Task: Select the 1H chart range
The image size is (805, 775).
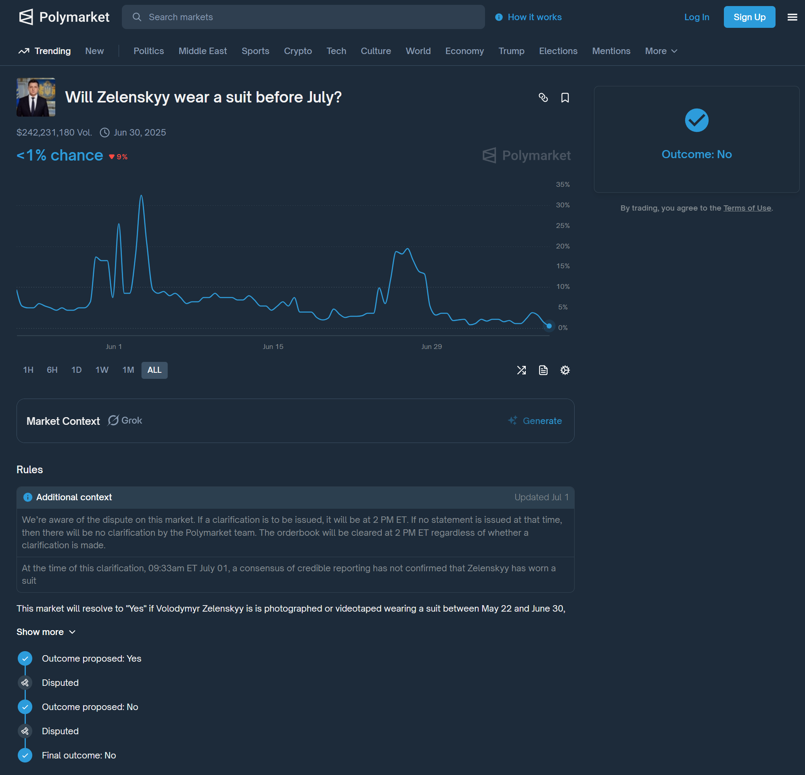Action: coord(28,370)
